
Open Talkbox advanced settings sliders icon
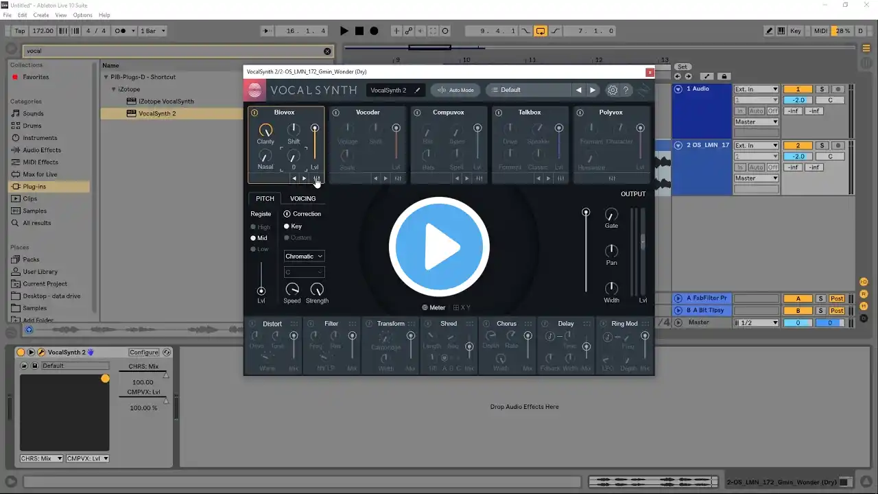click(x=560, y=178)
